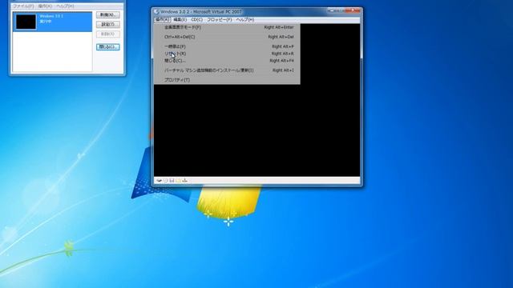Click the 設定(T) button in console
Viewport: 513px width, 288px height.
coord(108,25)
